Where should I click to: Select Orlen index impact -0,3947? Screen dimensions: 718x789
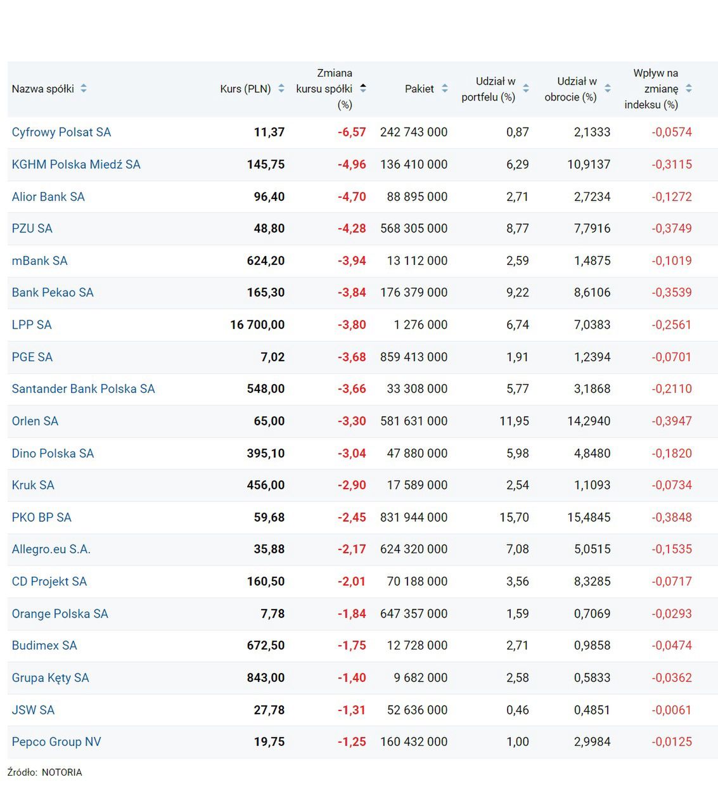click(672, 421)
